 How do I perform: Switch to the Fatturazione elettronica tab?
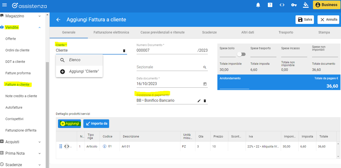click(x=111, y=32)
